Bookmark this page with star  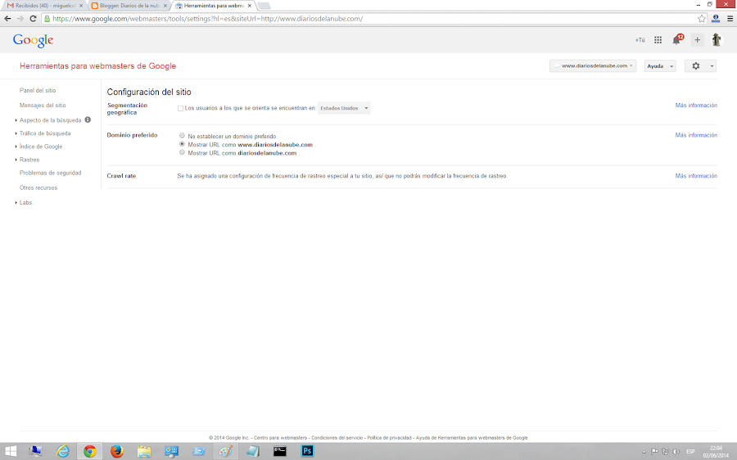coord(701,19)
